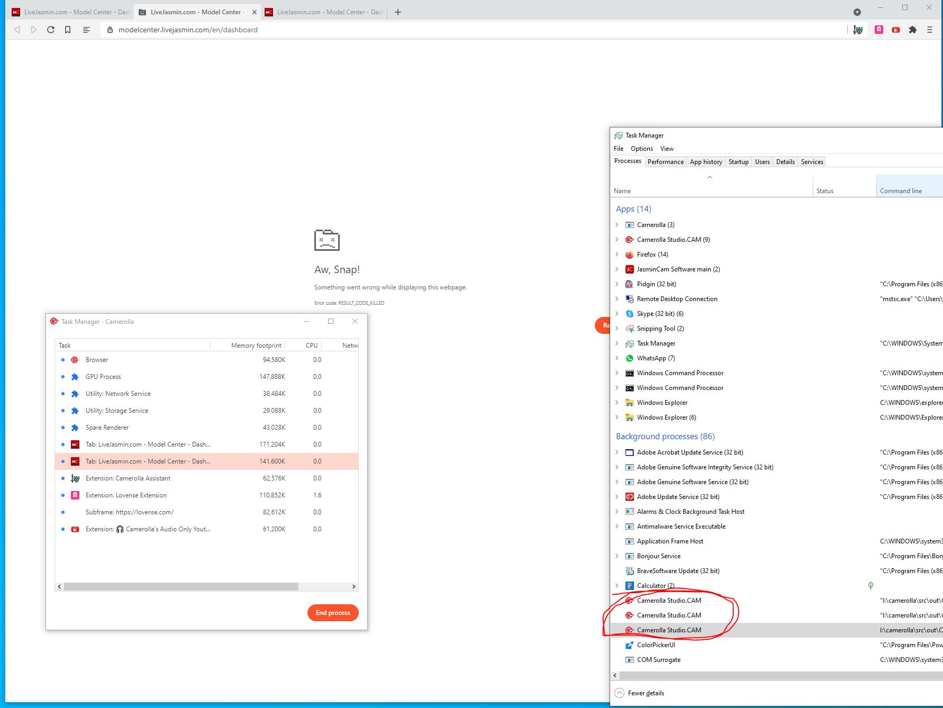Select the ColorPickerUI process icon

pyautogui.click(x=629, y=645)
